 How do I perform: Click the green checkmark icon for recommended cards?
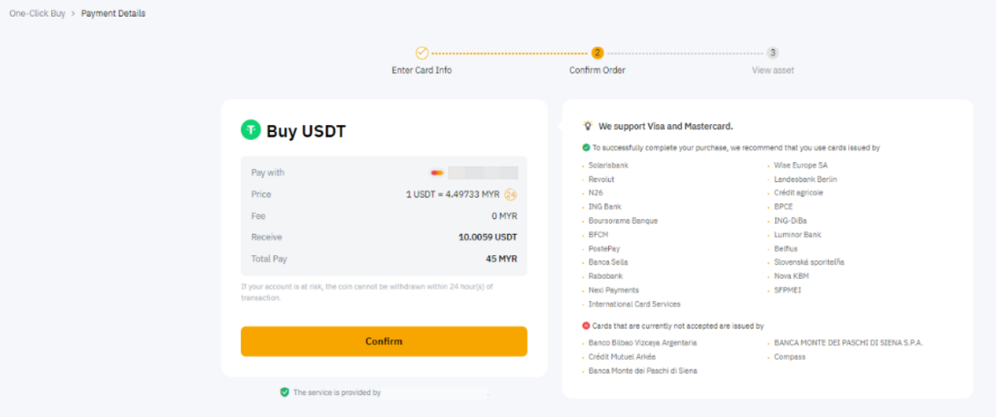tap(586, 148)
